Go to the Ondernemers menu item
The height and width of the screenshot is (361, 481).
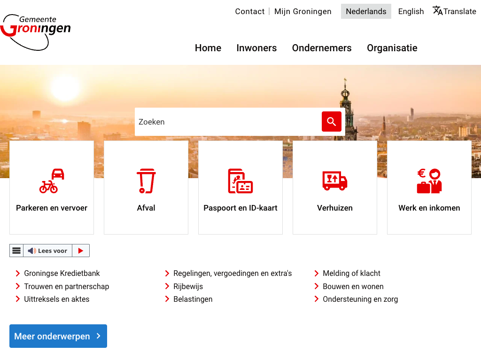pyautogui.click(x=322, y=48)
